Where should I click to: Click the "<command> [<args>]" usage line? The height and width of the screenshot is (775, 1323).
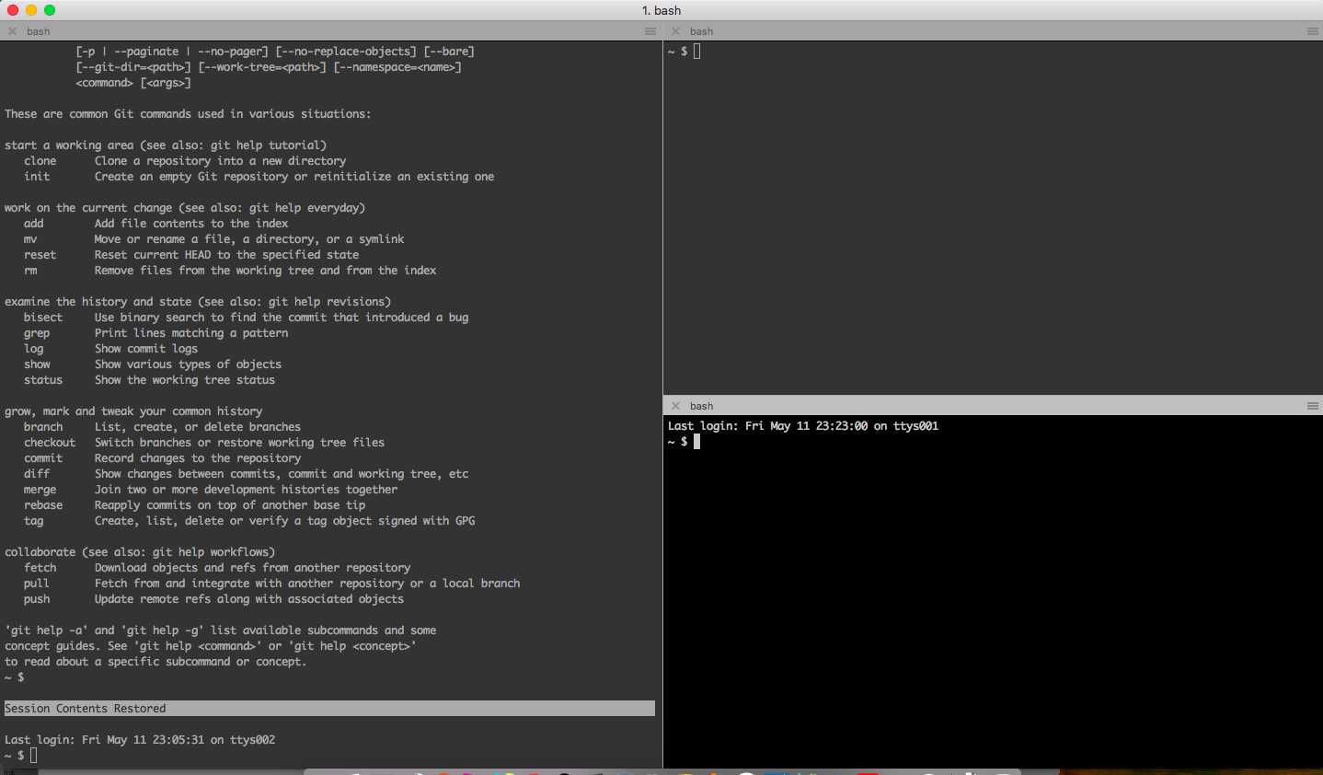coord(133,83)
